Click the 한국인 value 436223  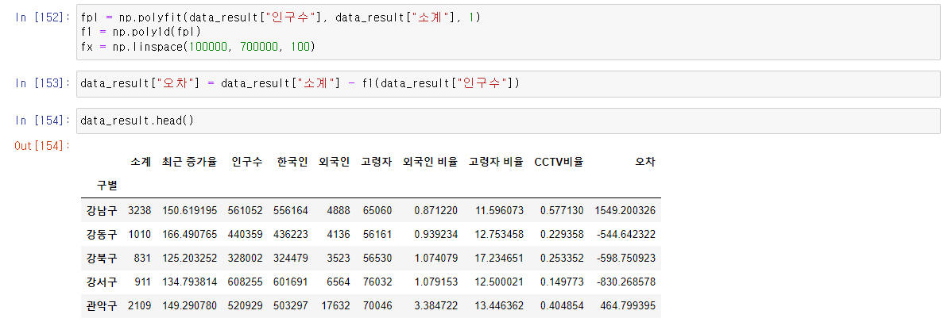point(291,234)
